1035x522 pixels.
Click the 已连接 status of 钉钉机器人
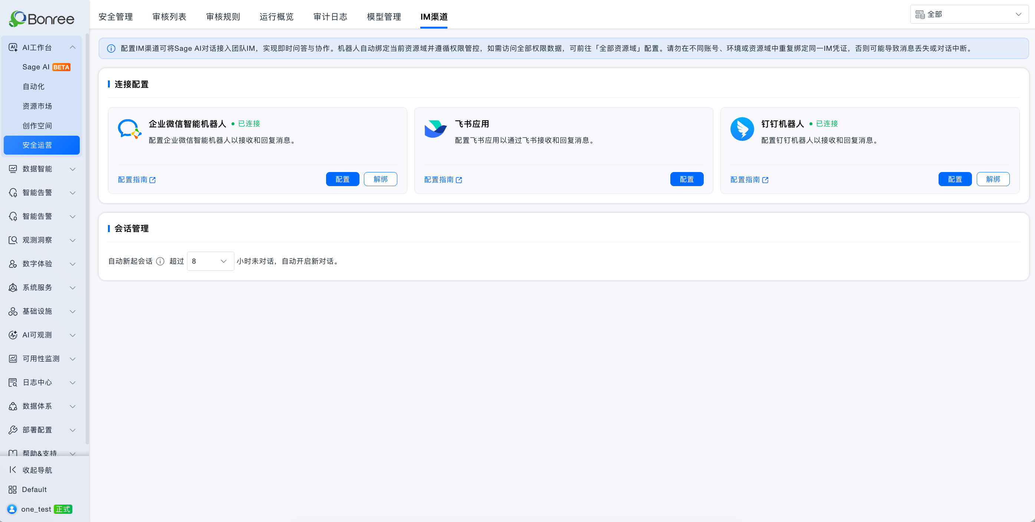[824, 124]
